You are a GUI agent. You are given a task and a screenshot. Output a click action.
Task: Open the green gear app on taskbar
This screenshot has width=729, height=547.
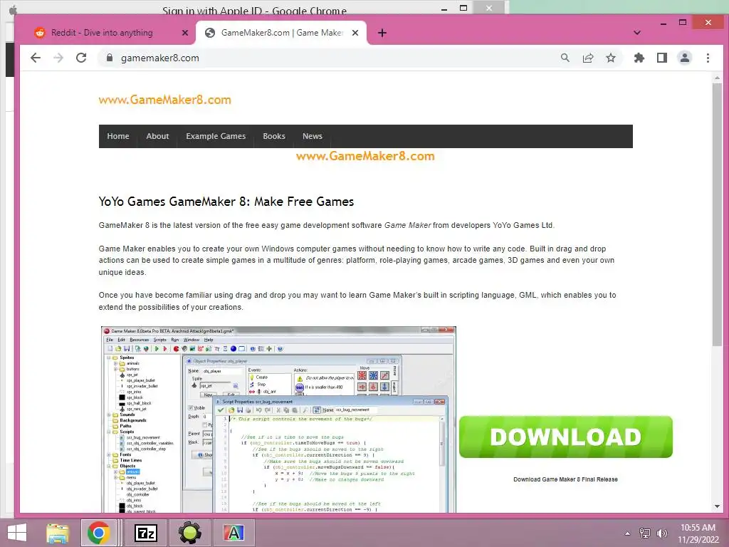point(190,533)
